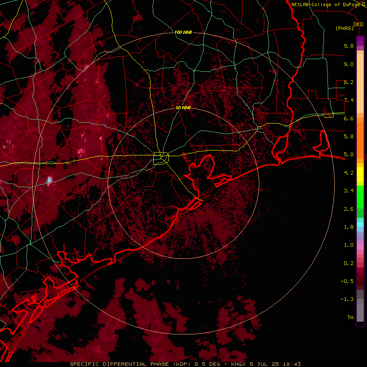
Task: Click the cyan high-KDP echo in the western storm
Action: tap(49, 180)
